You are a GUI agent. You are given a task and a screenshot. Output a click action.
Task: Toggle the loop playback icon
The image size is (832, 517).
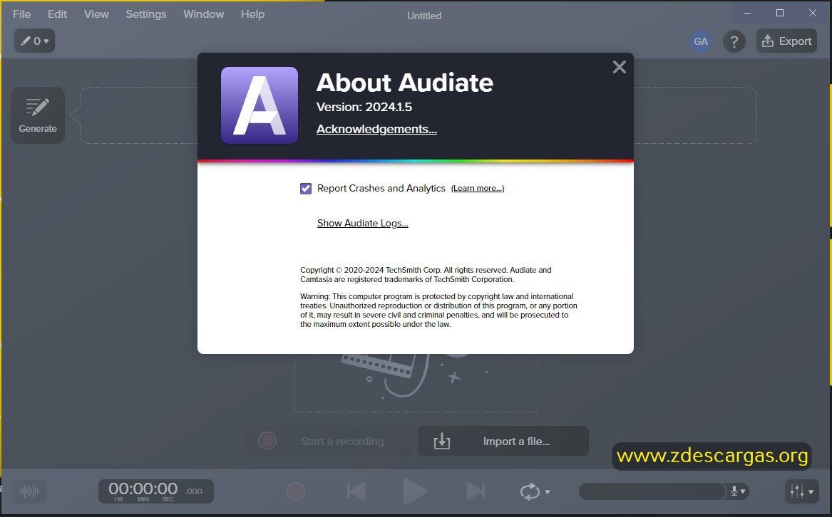(530, 491)
